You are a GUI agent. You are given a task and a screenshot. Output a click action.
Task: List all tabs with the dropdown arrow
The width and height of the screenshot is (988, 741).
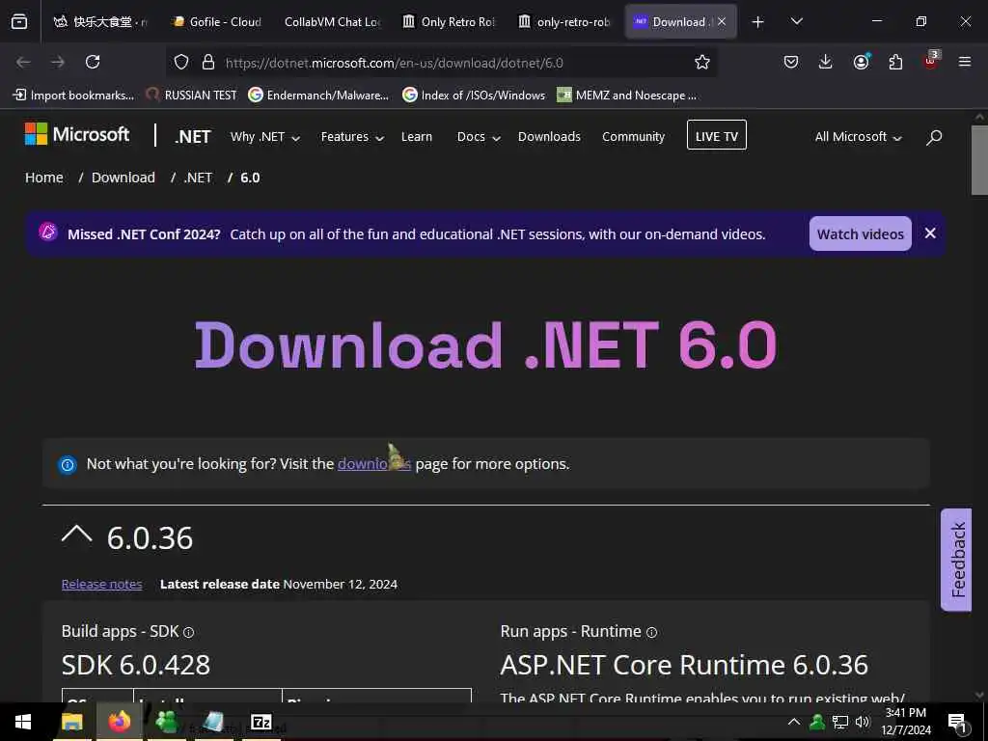coord(796,21)
